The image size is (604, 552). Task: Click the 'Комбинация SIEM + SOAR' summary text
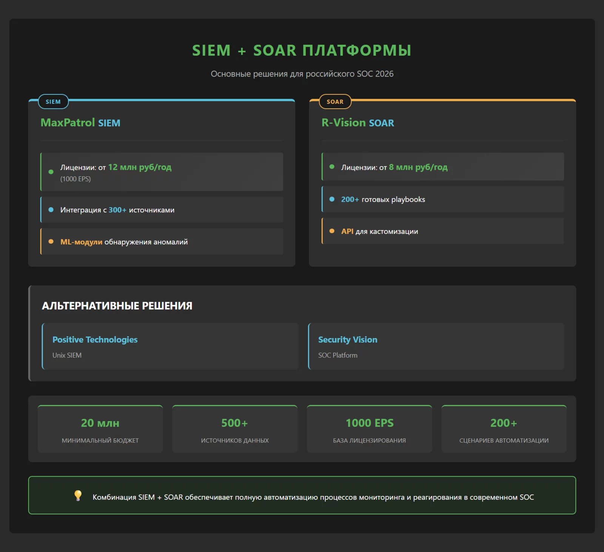pyautogui.click(x=313, y=497)
